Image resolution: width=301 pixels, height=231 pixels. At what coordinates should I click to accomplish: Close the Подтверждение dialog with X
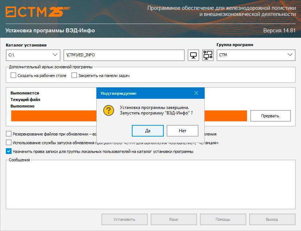pos(196,93)
